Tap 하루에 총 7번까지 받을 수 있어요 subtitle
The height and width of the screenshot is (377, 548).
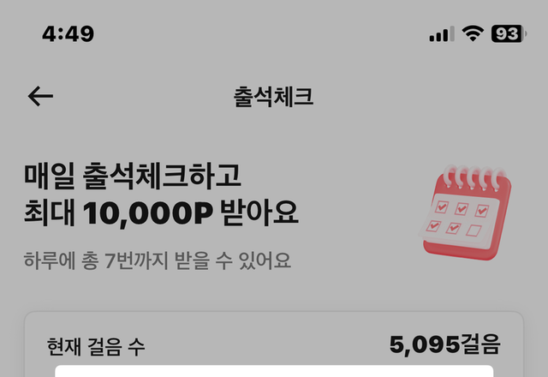coord(157,260)
